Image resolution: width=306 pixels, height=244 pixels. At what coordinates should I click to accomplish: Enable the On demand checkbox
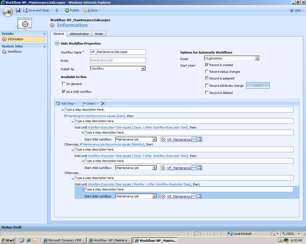point(64,84)
